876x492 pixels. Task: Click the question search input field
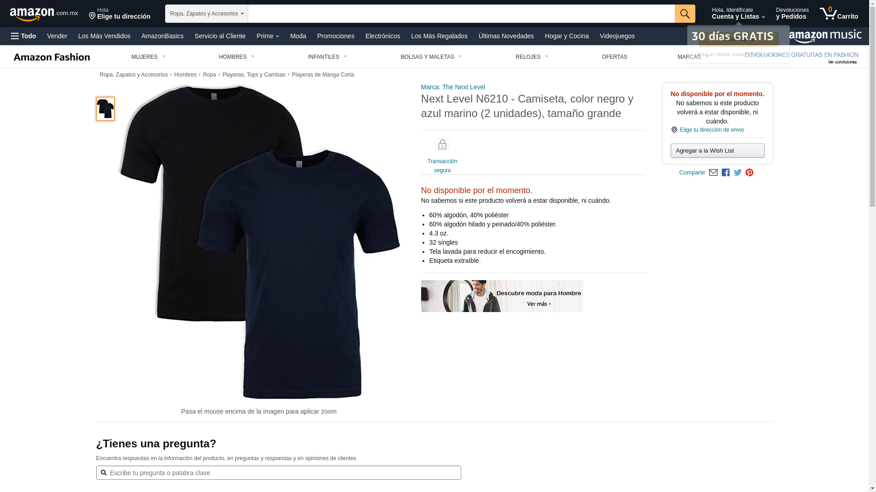pos(278,473)
